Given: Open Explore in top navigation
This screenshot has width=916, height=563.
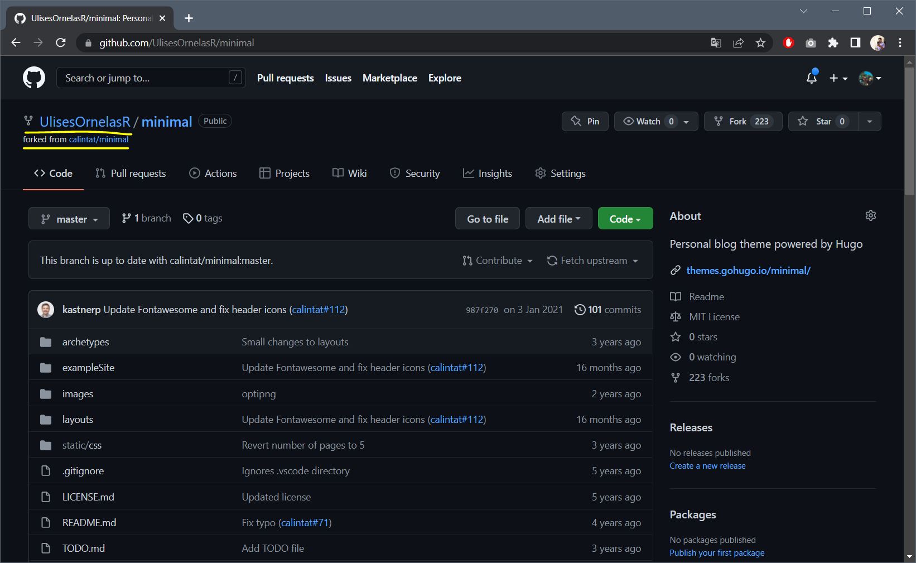Looking at the screenshot, I should [445, 78].
